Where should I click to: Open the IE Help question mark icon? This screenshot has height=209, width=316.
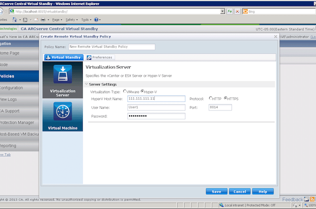point(96,19)
